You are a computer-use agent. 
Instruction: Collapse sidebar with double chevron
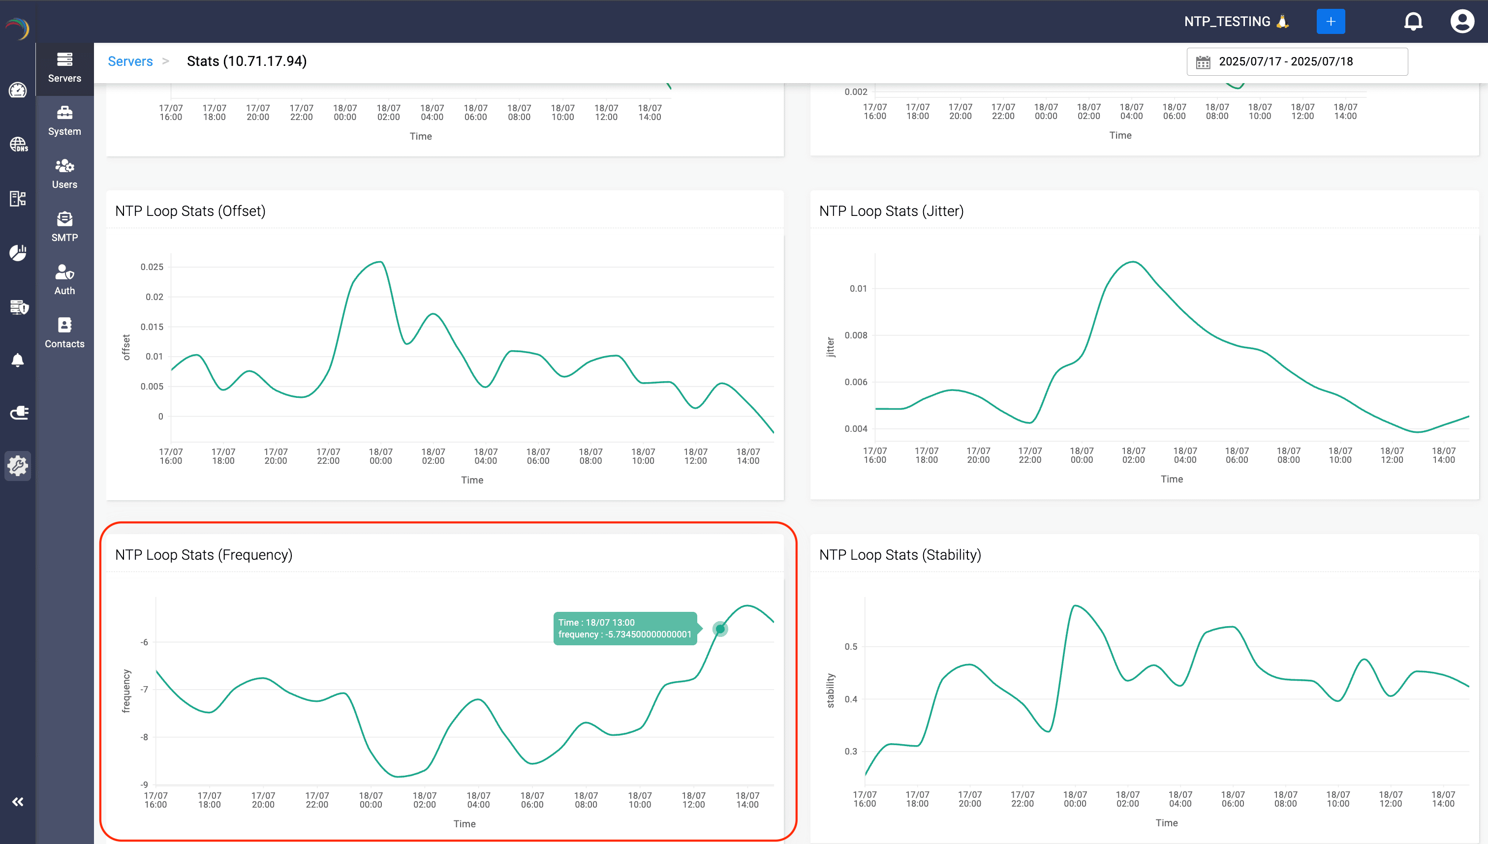(18, 802)
